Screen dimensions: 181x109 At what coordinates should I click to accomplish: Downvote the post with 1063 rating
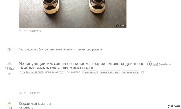click(10, 74)
